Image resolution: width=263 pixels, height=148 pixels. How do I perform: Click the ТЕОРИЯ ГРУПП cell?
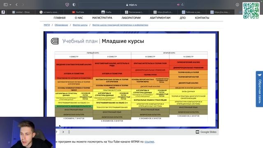coord(150,75)
